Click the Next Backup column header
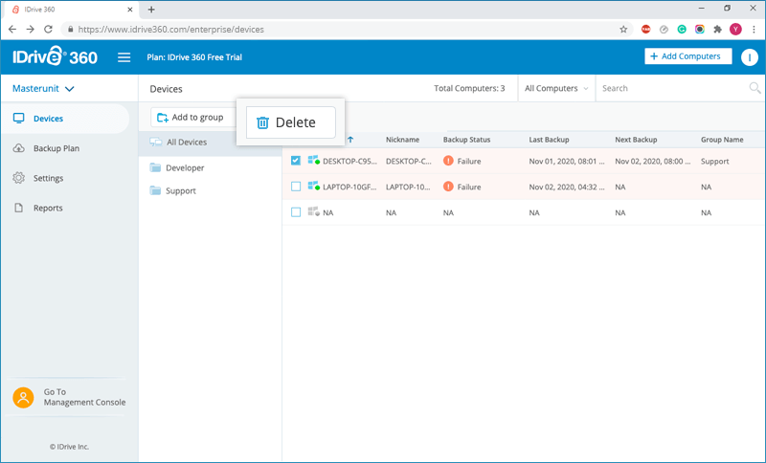The image size is (766, 463). (636, 140)
